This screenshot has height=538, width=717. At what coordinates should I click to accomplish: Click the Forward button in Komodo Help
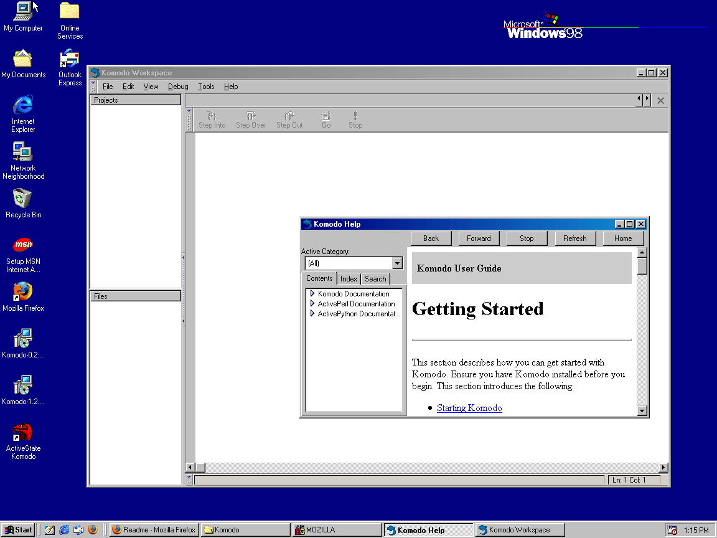click(479, 238)
